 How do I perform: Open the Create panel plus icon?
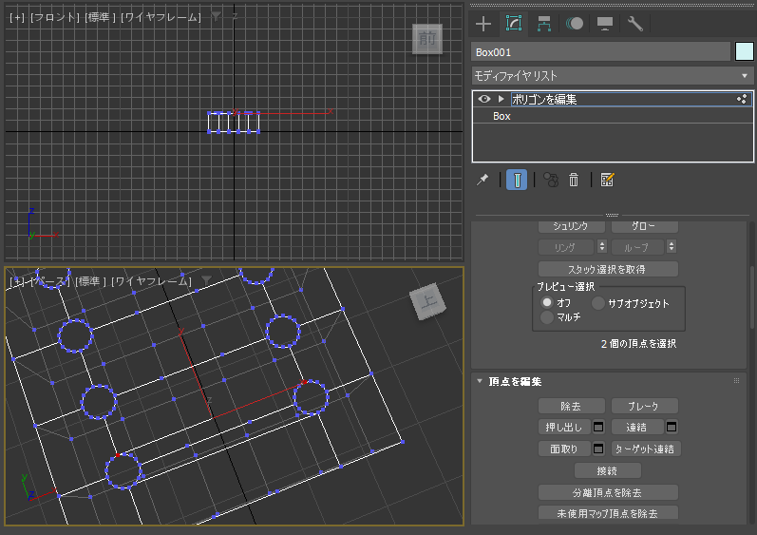[483, 24]
